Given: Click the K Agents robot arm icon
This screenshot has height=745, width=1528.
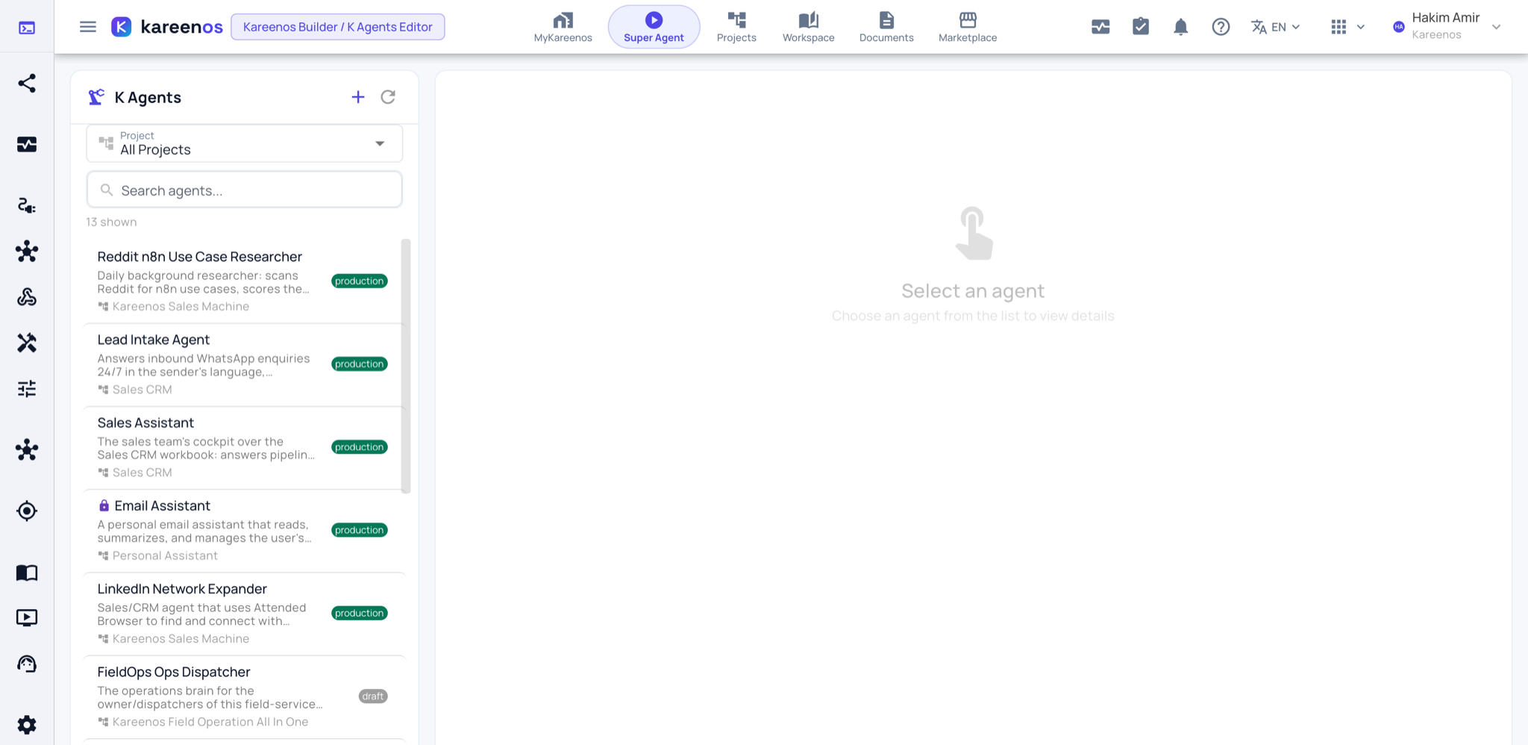Looking at the screenshot, I should (96, 97).
